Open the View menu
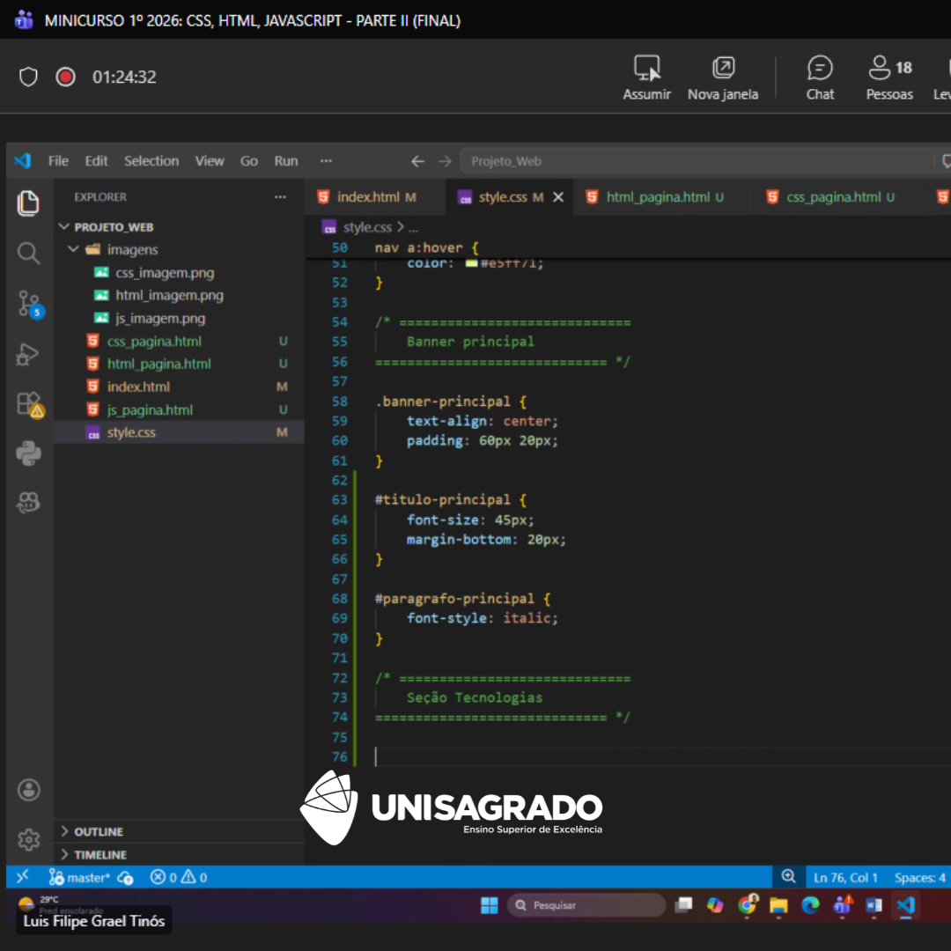 coord(210,160)
